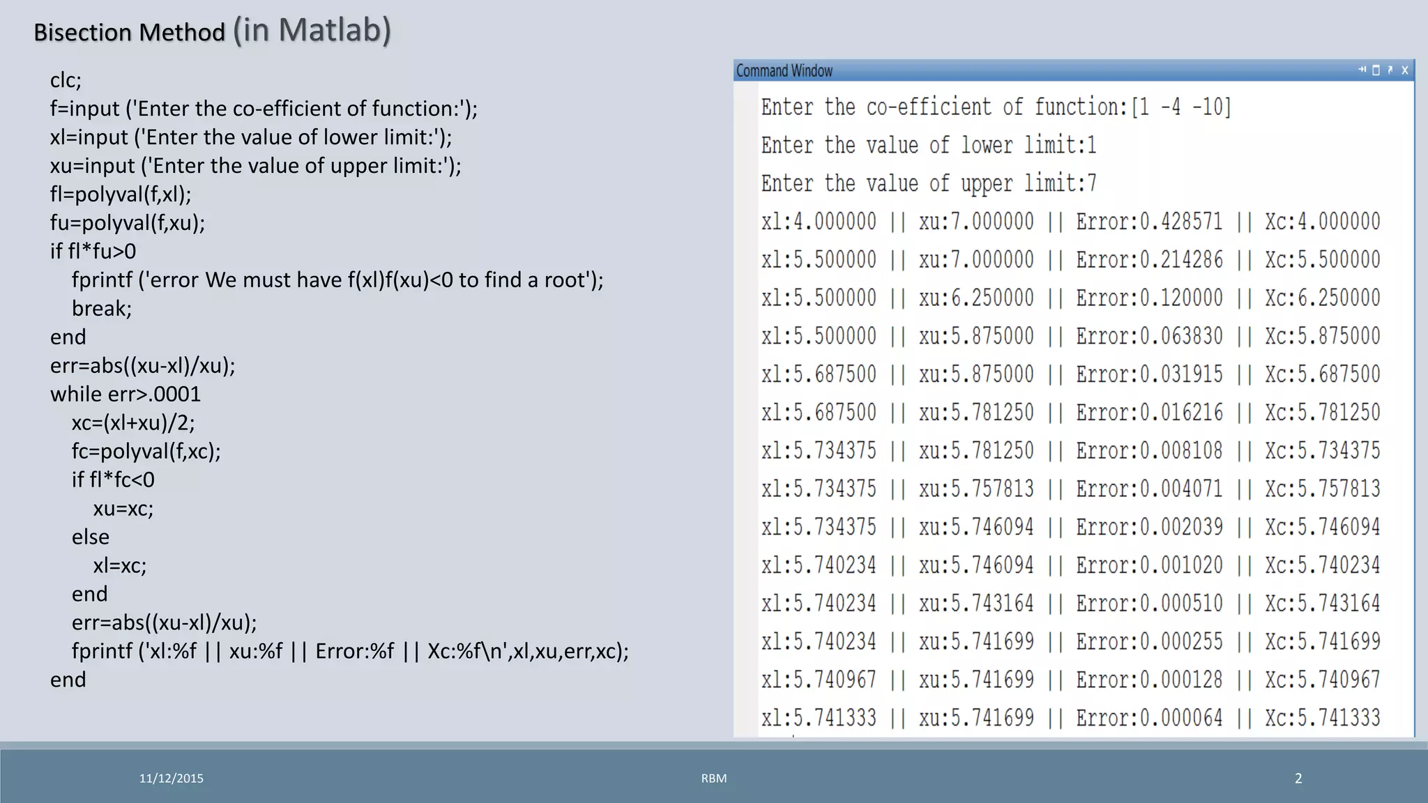Click the coefficient input [1 -4 -10]
The width and height of the screenshot is (1428, 803).
(x=1181, y=107)
